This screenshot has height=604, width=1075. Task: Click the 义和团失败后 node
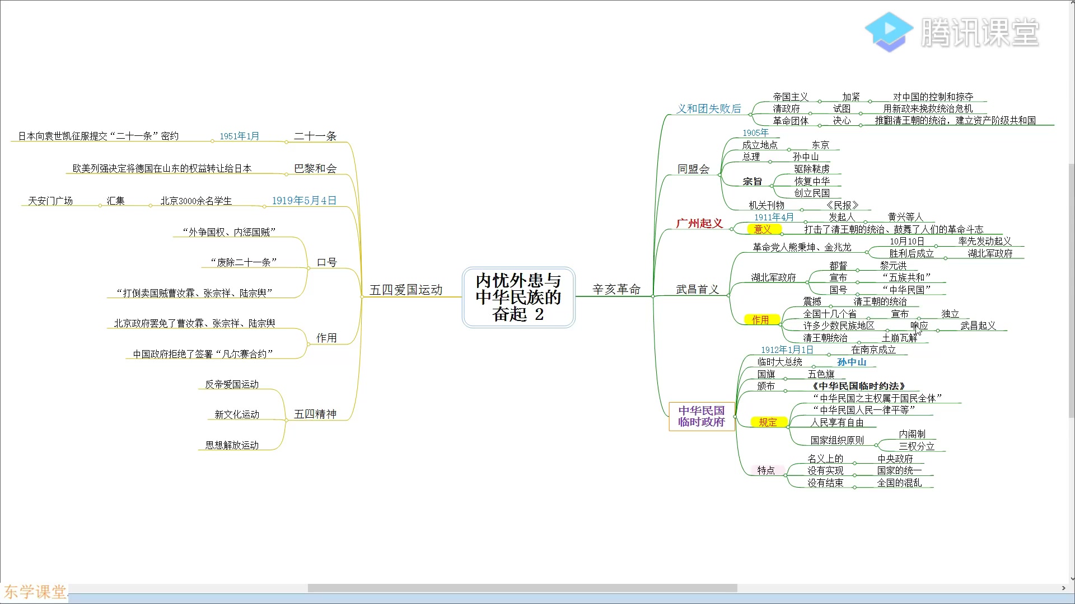click(708, 108)
